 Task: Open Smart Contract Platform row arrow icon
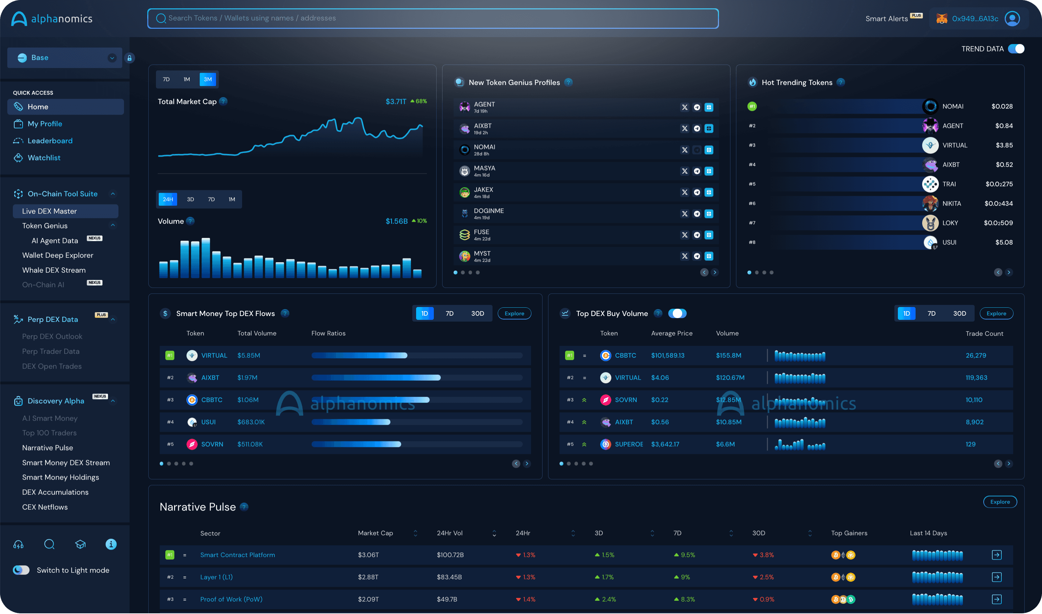pos(996,555)
